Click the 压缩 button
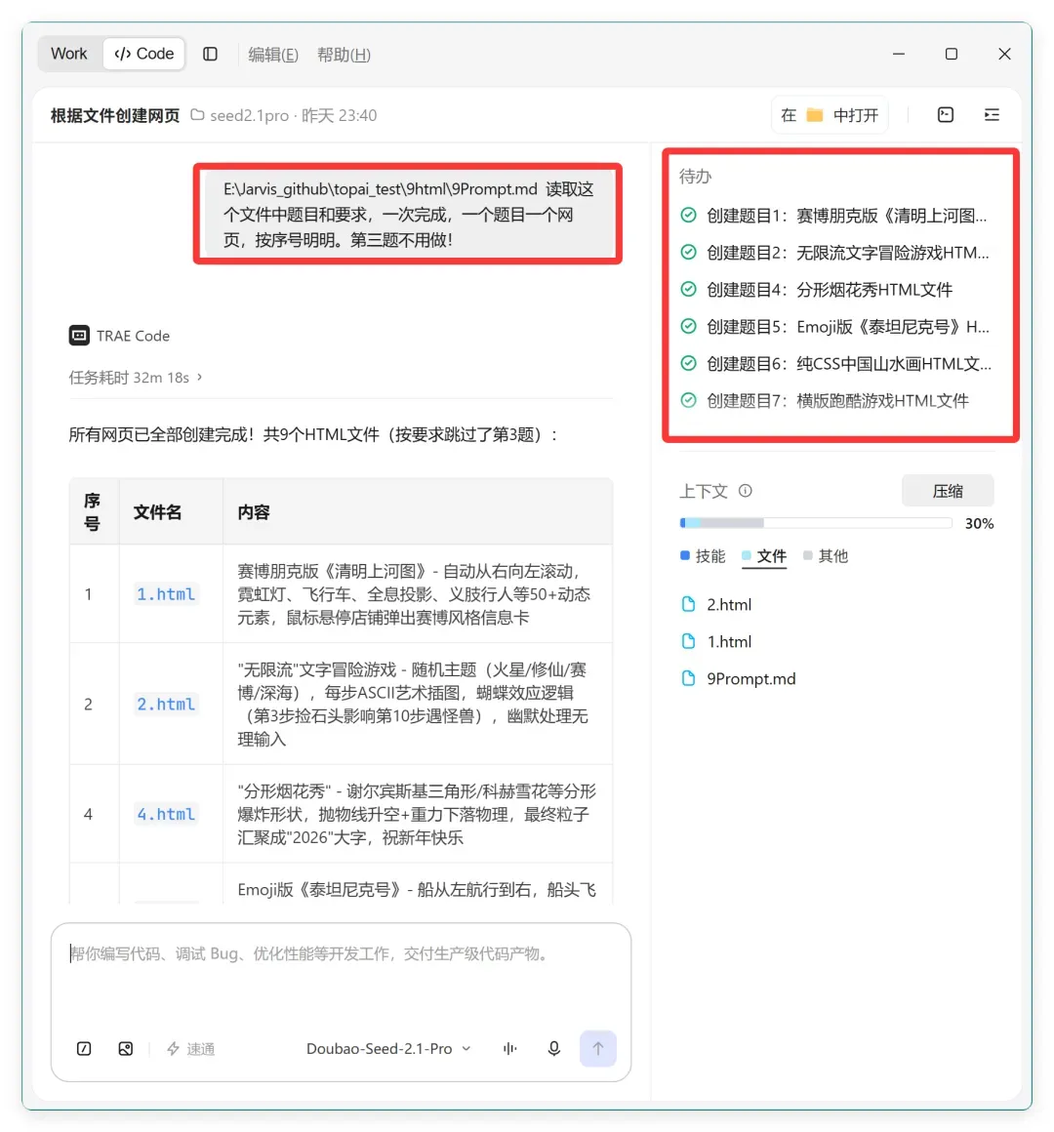 [x=948, y=491]
